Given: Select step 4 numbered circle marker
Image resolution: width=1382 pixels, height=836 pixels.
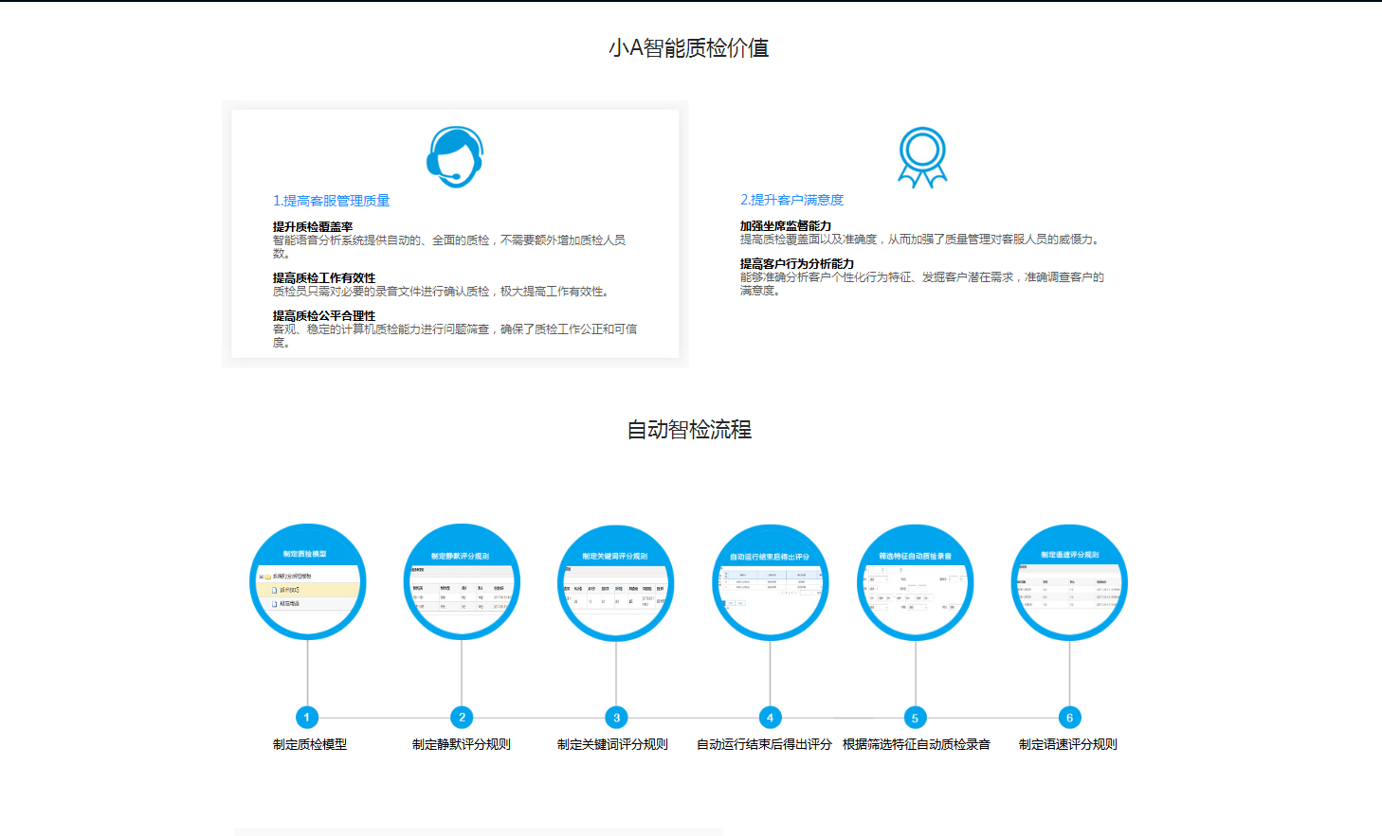Looking at the screenshot, I should click(771, 718).
